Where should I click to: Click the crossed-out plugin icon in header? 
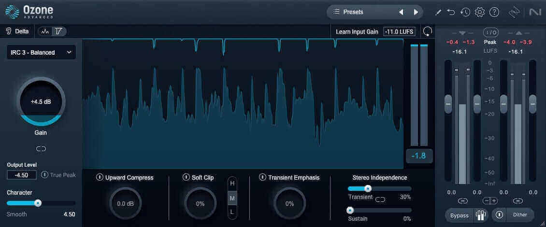tap(514, 13)
